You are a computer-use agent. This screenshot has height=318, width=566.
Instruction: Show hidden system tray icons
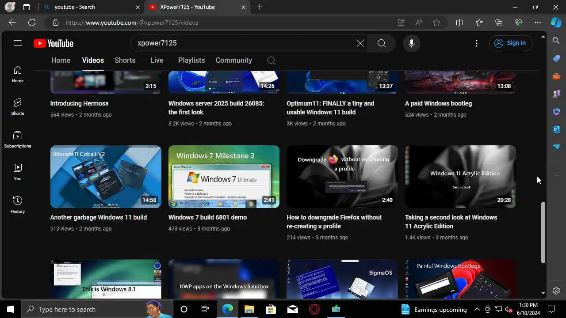tap(477, 309)
